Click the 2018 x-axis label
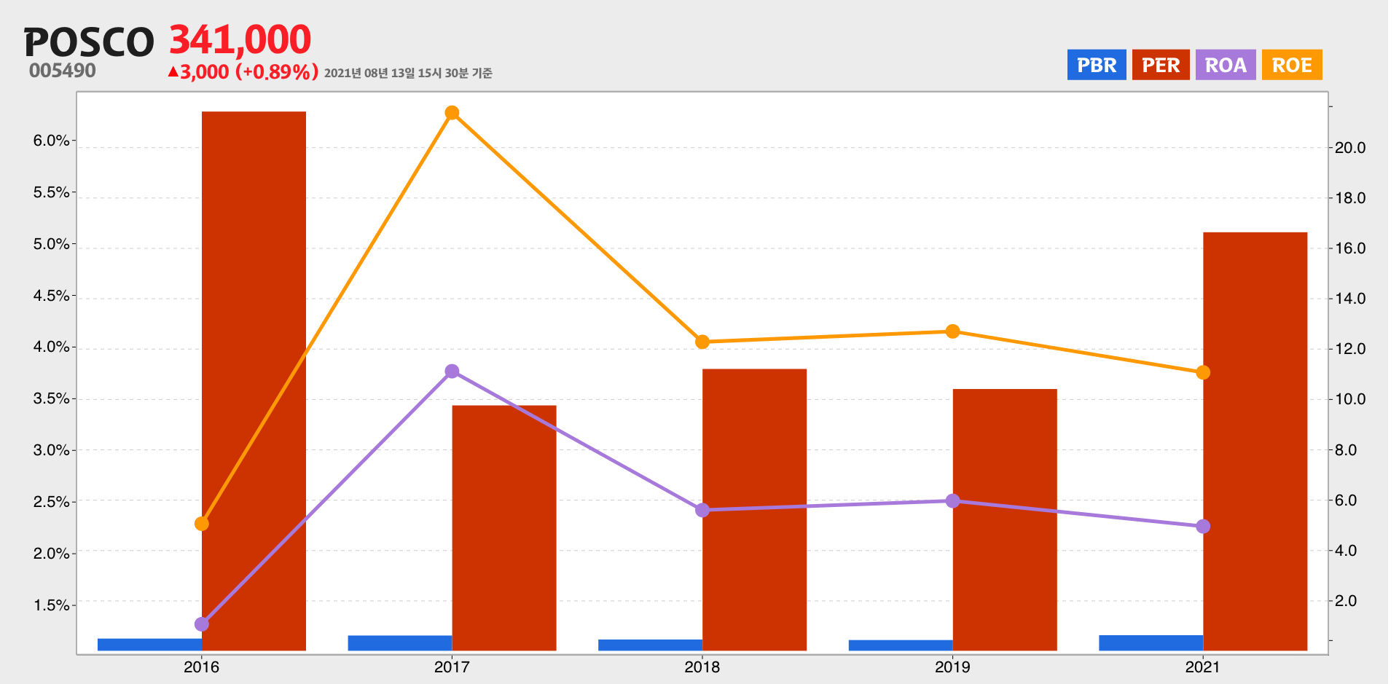Screen dimensions: 1399x684 (x=702, y=667)
